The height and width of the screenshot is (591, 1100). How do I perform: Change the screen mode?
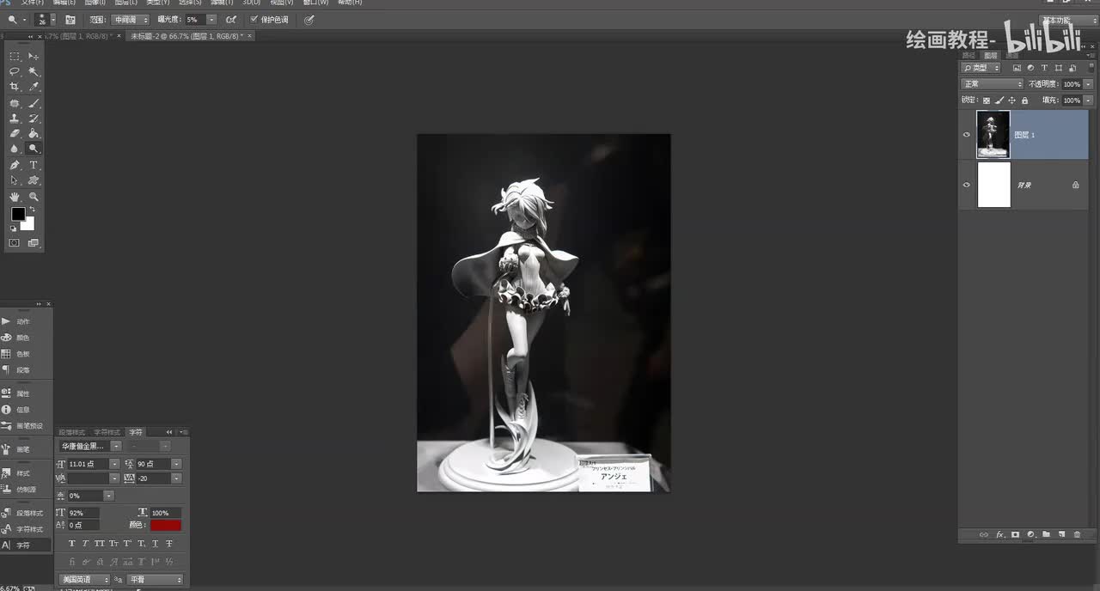[x=34, y=243]
